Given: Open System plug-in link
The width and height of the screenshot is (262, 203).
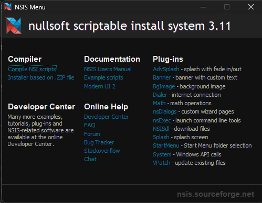Looking at the screenshot, I should click(162, 154).
